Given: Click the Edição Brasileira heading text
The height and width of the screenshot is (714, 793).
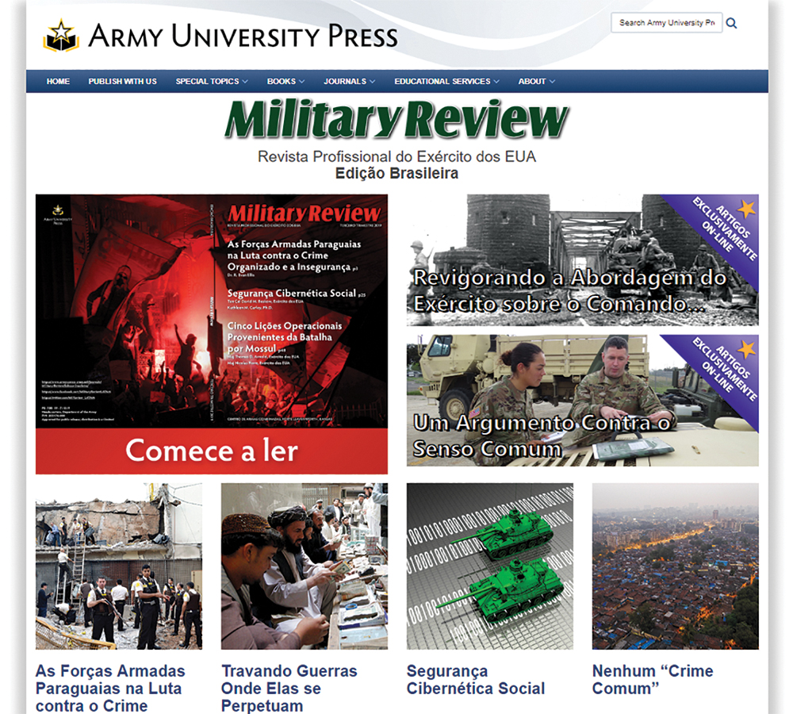Looking at the screenshot, I should (x=396, y=174).
